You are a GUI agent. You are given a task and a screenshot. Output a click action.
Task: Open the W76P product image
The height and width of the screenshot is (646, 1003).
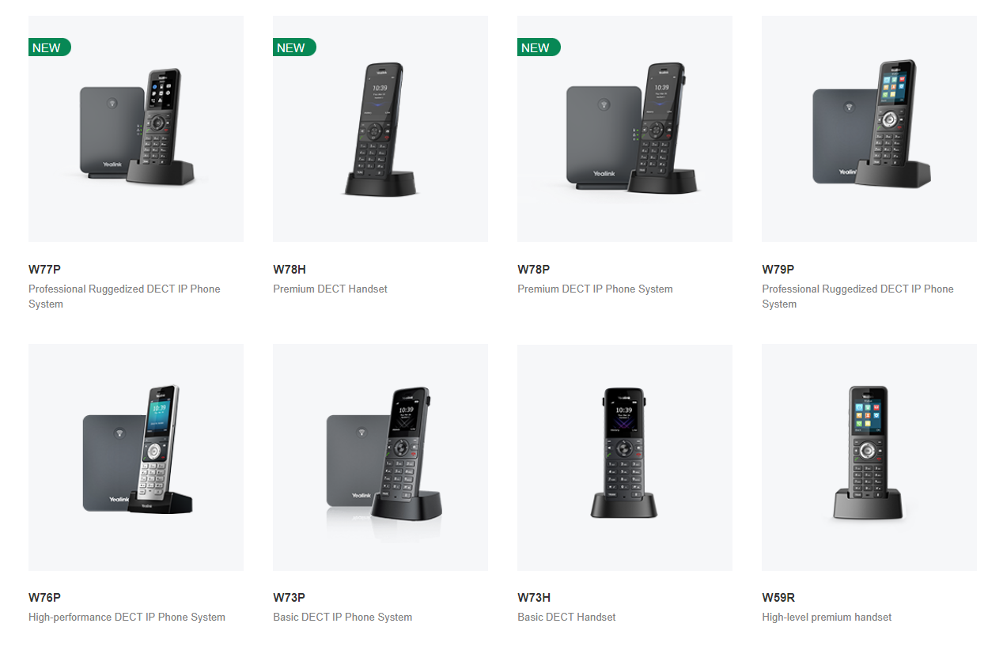click(x=136, y=457)
